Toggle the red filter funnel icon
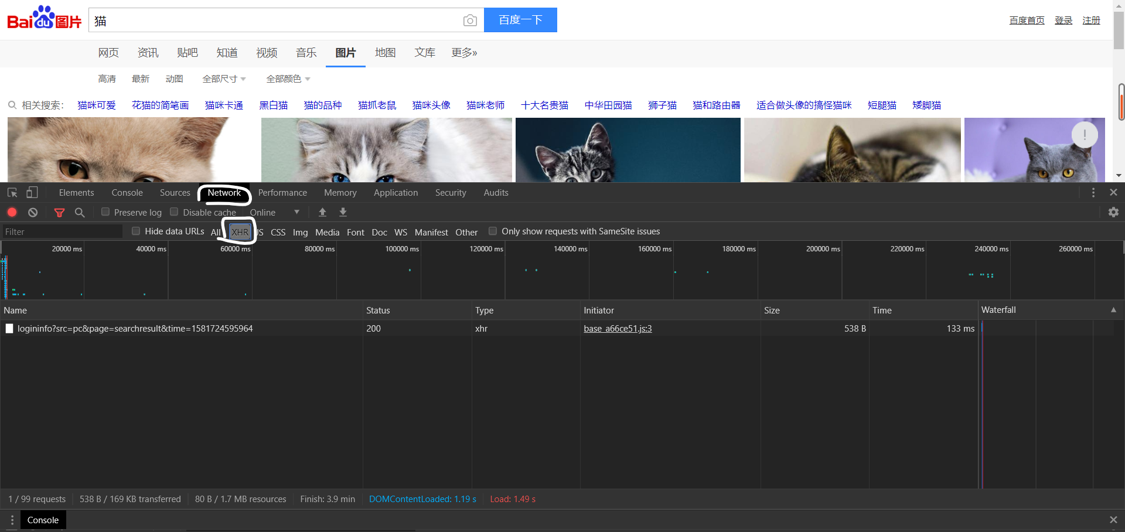Screen dimensions: 1125x532 click(59, 212)
